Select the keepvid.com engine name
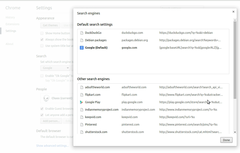The width and height of the screenshot is (240, 153). tap(93, 117)
